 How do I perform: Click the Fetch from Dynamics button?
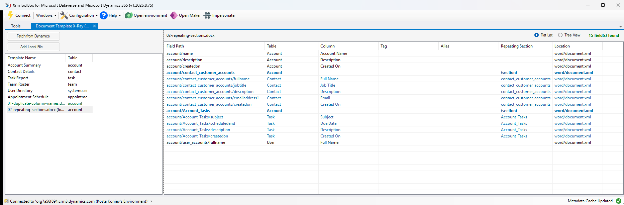pos(33,36)
